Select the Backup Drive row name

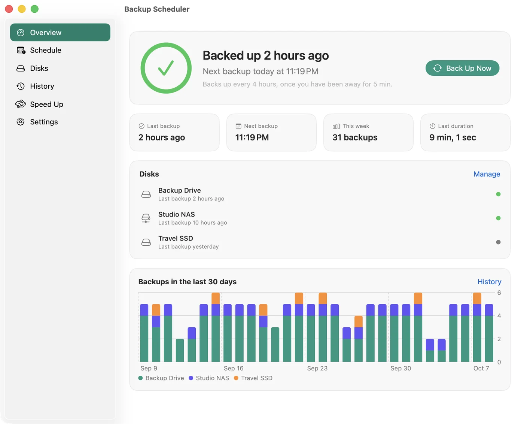click(180, 190)
